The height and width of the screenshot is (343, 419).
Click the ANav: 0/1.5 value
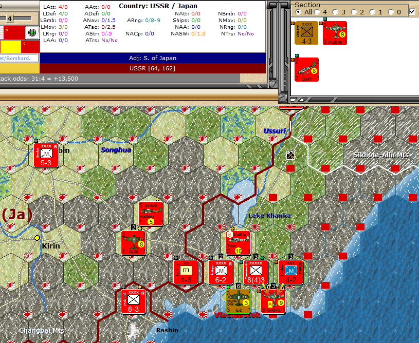(108, 21)
